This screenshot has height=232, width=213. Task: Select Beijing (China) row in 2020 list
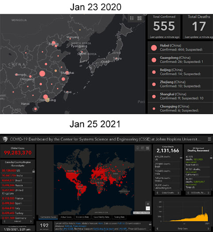[x=180, y=72]
